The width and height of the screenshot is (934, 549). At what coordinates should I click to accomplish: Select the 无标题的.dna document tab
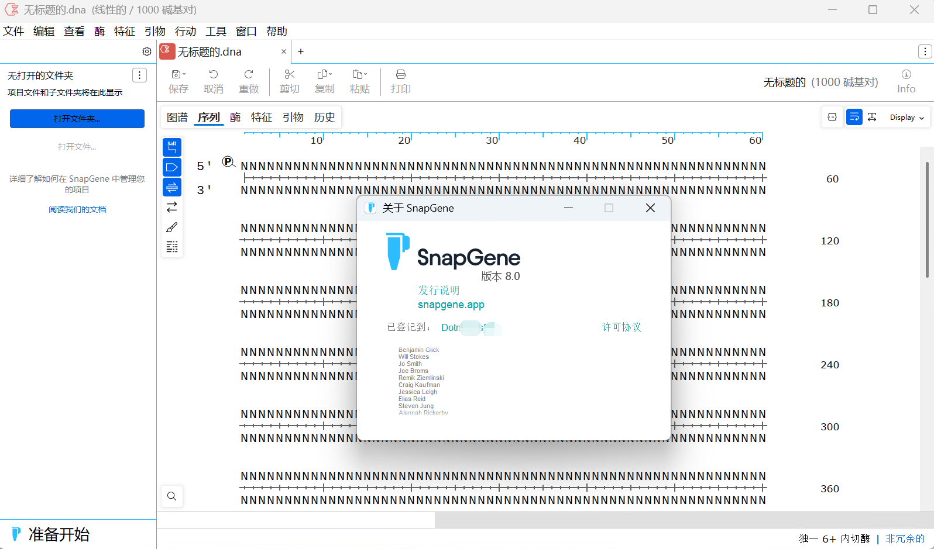coord(224,51)
